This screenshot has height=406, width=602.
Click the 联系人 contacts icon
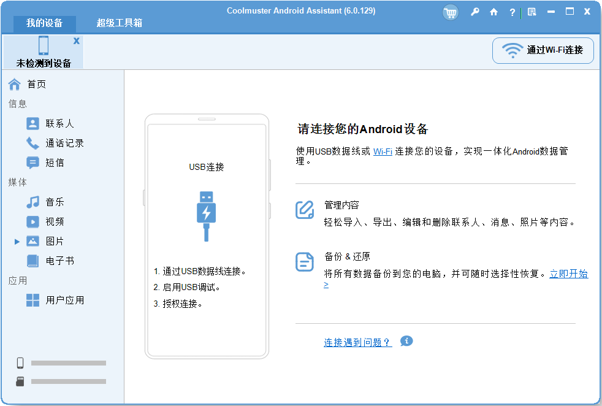click(x=32, y=124)
